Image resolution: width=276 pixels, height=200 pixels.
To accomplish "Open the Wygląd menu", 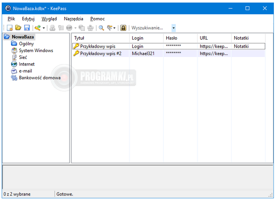I will coord(49,19).
